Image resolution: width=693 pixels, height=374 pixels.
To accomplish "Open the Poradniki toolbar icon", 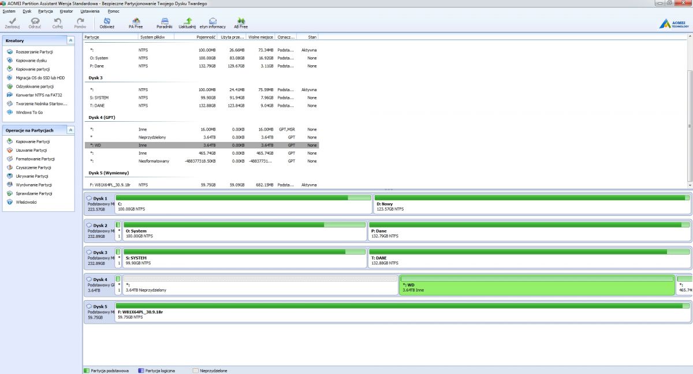I will click(x=165, y=23).
